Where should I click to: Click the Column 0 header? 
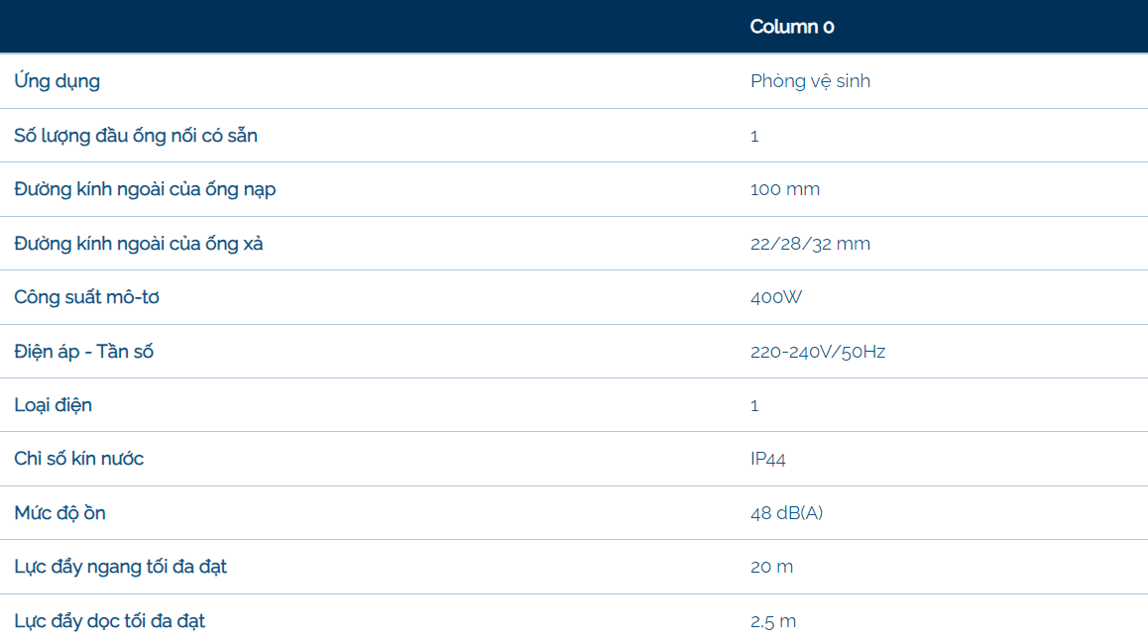(x=791, y=27)
